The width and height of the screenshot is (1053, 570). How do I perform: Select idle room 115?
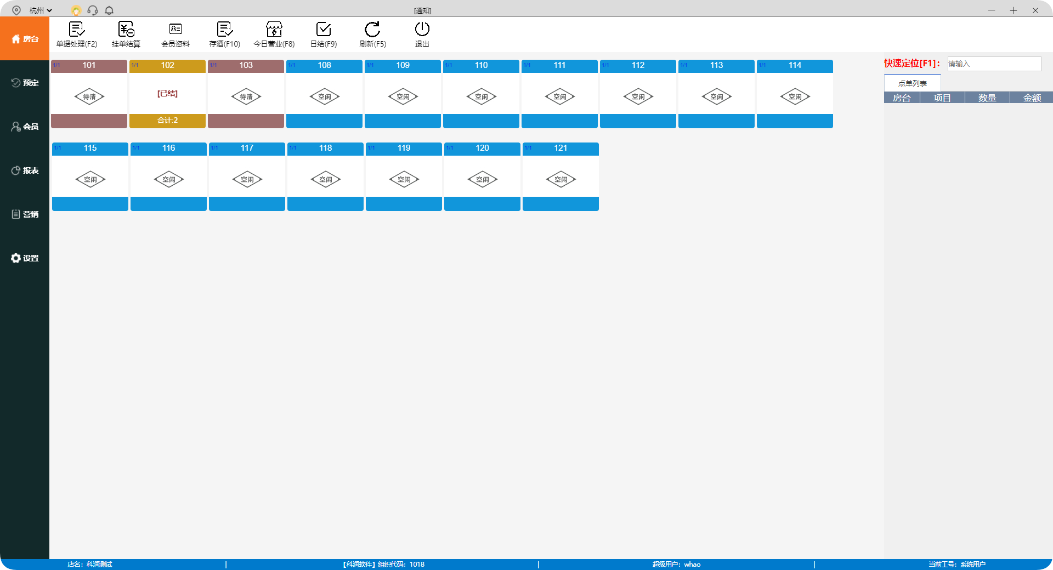coord(90,176)
